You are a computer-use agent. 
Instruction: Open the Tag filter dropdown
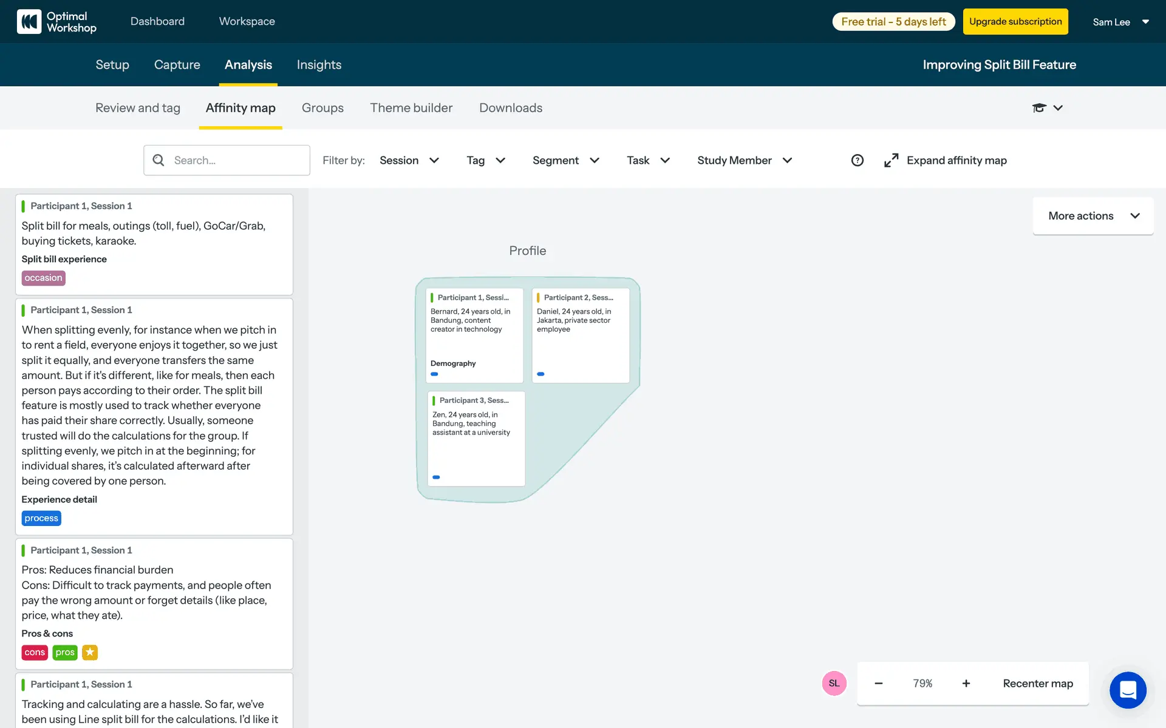[485, 160]
